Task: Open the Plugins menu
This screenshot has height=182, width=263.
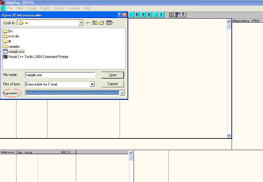Action: pos(45,8)
